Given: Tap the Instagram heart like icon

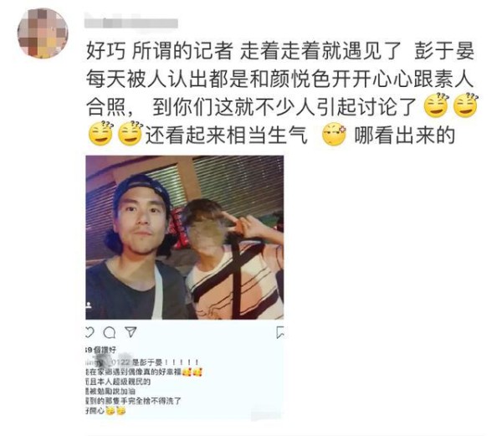Looking at the screenshot, I should 90,332.
